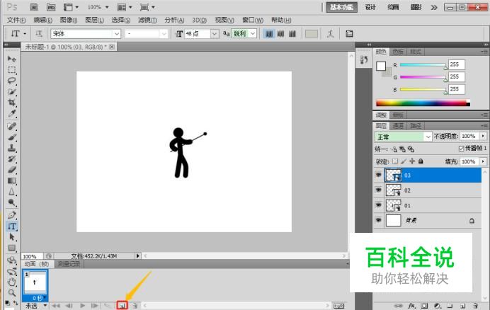Select the Zoom tool in toolbox

12,291
